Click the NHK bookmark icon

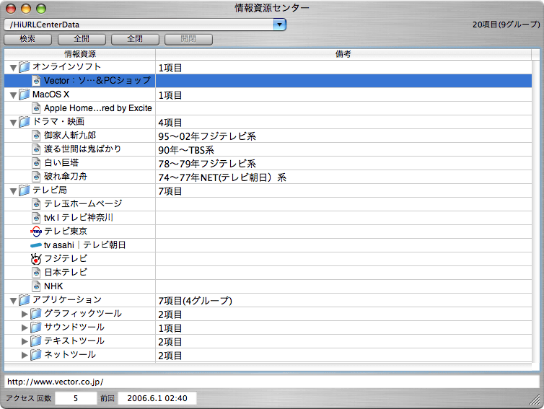(x=36, y=286)
